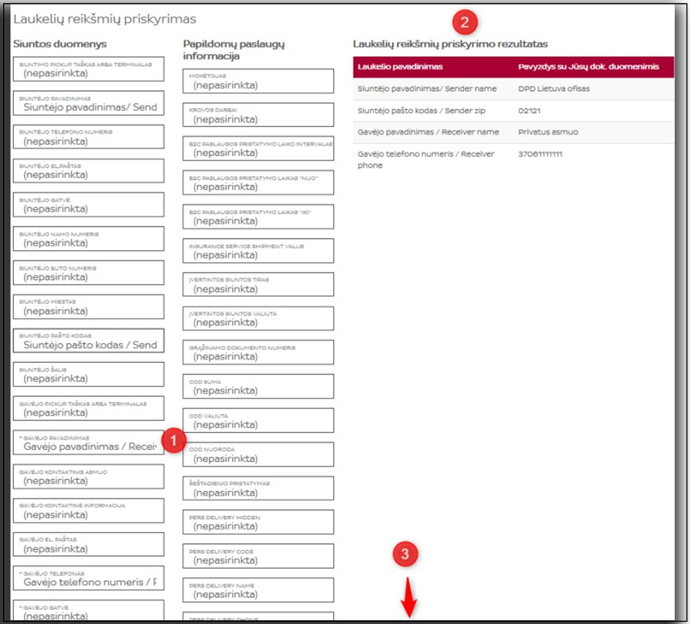
Task: Open the Gavėjo telefonas dropdown
Action: point(88,578)
